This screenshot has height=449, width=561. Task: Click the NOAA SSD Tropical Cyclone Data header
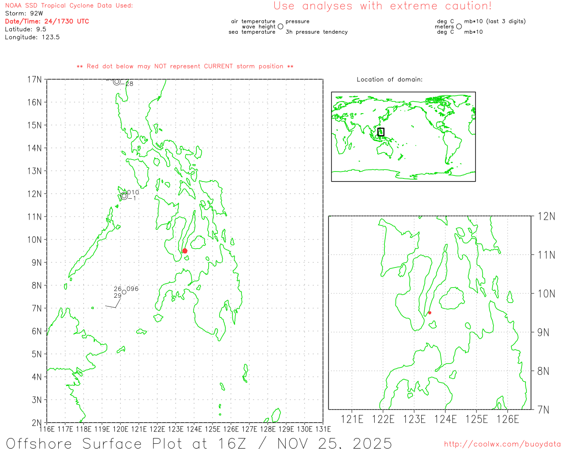[x=69, y=6]
